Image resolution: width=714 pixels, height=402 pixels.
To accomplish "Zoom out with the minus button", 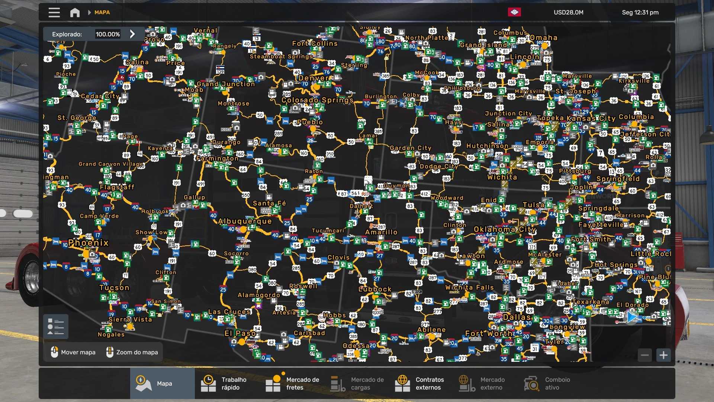I will 645,355.
